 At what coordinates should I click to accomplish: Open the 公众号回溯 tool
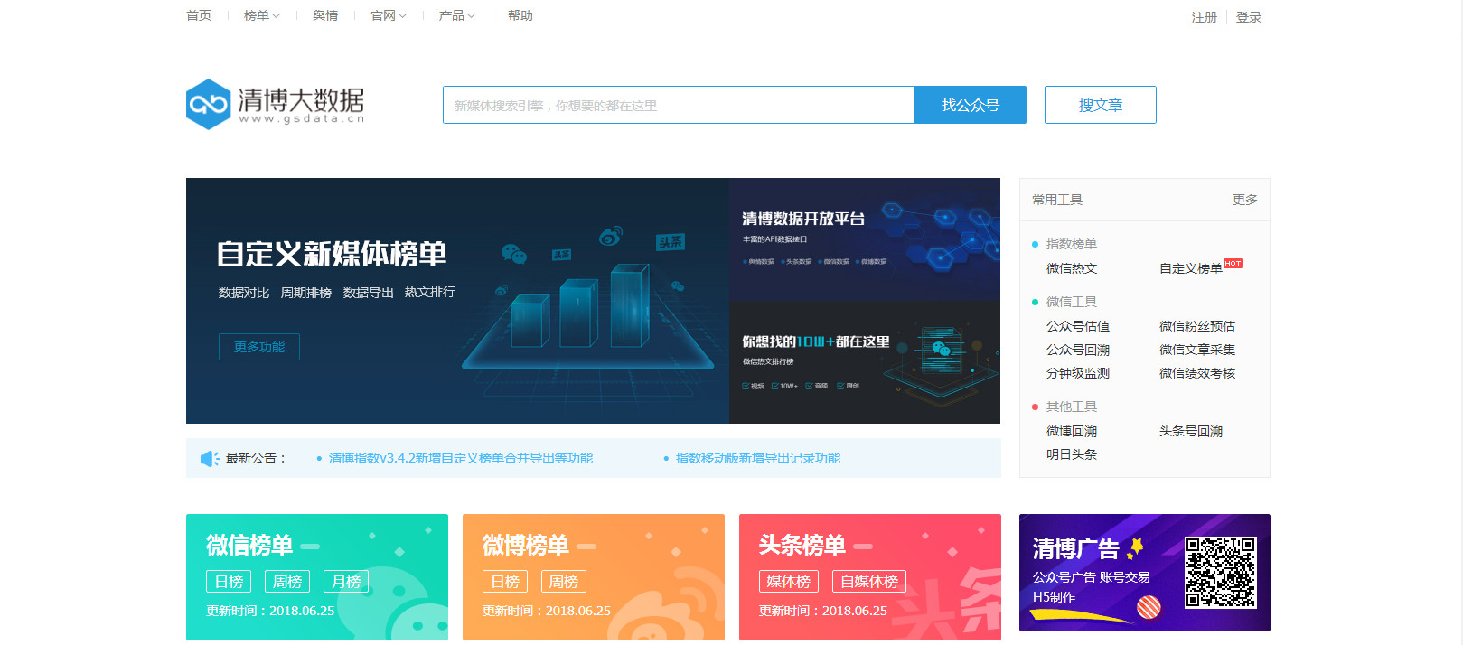pos(1078,350)
